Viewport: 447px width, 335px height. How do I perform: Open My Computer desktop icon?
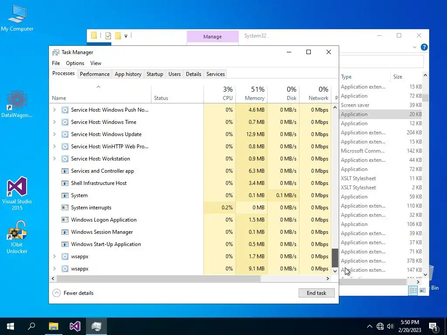[x=17, y=18]
